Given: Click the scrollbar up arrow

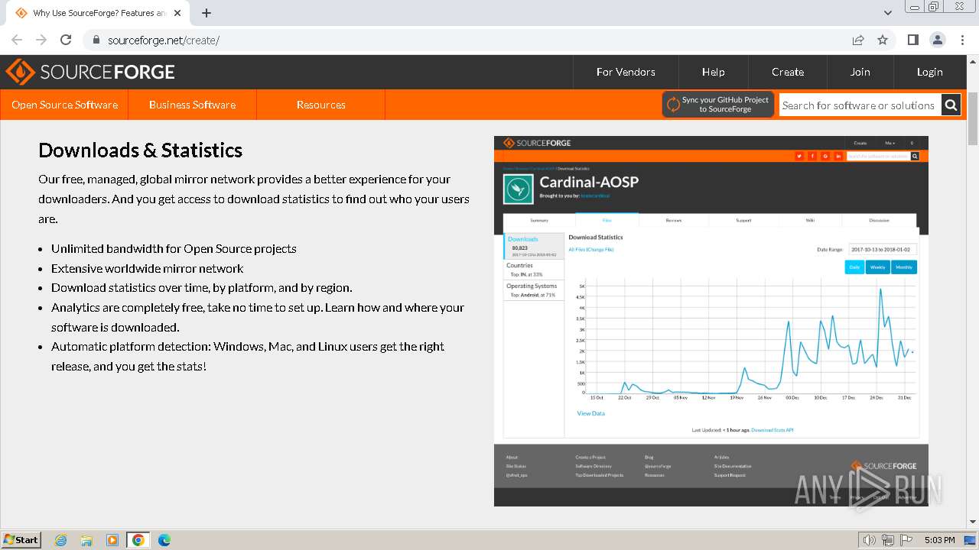Looking at the screenshot, I should [973, 60].
